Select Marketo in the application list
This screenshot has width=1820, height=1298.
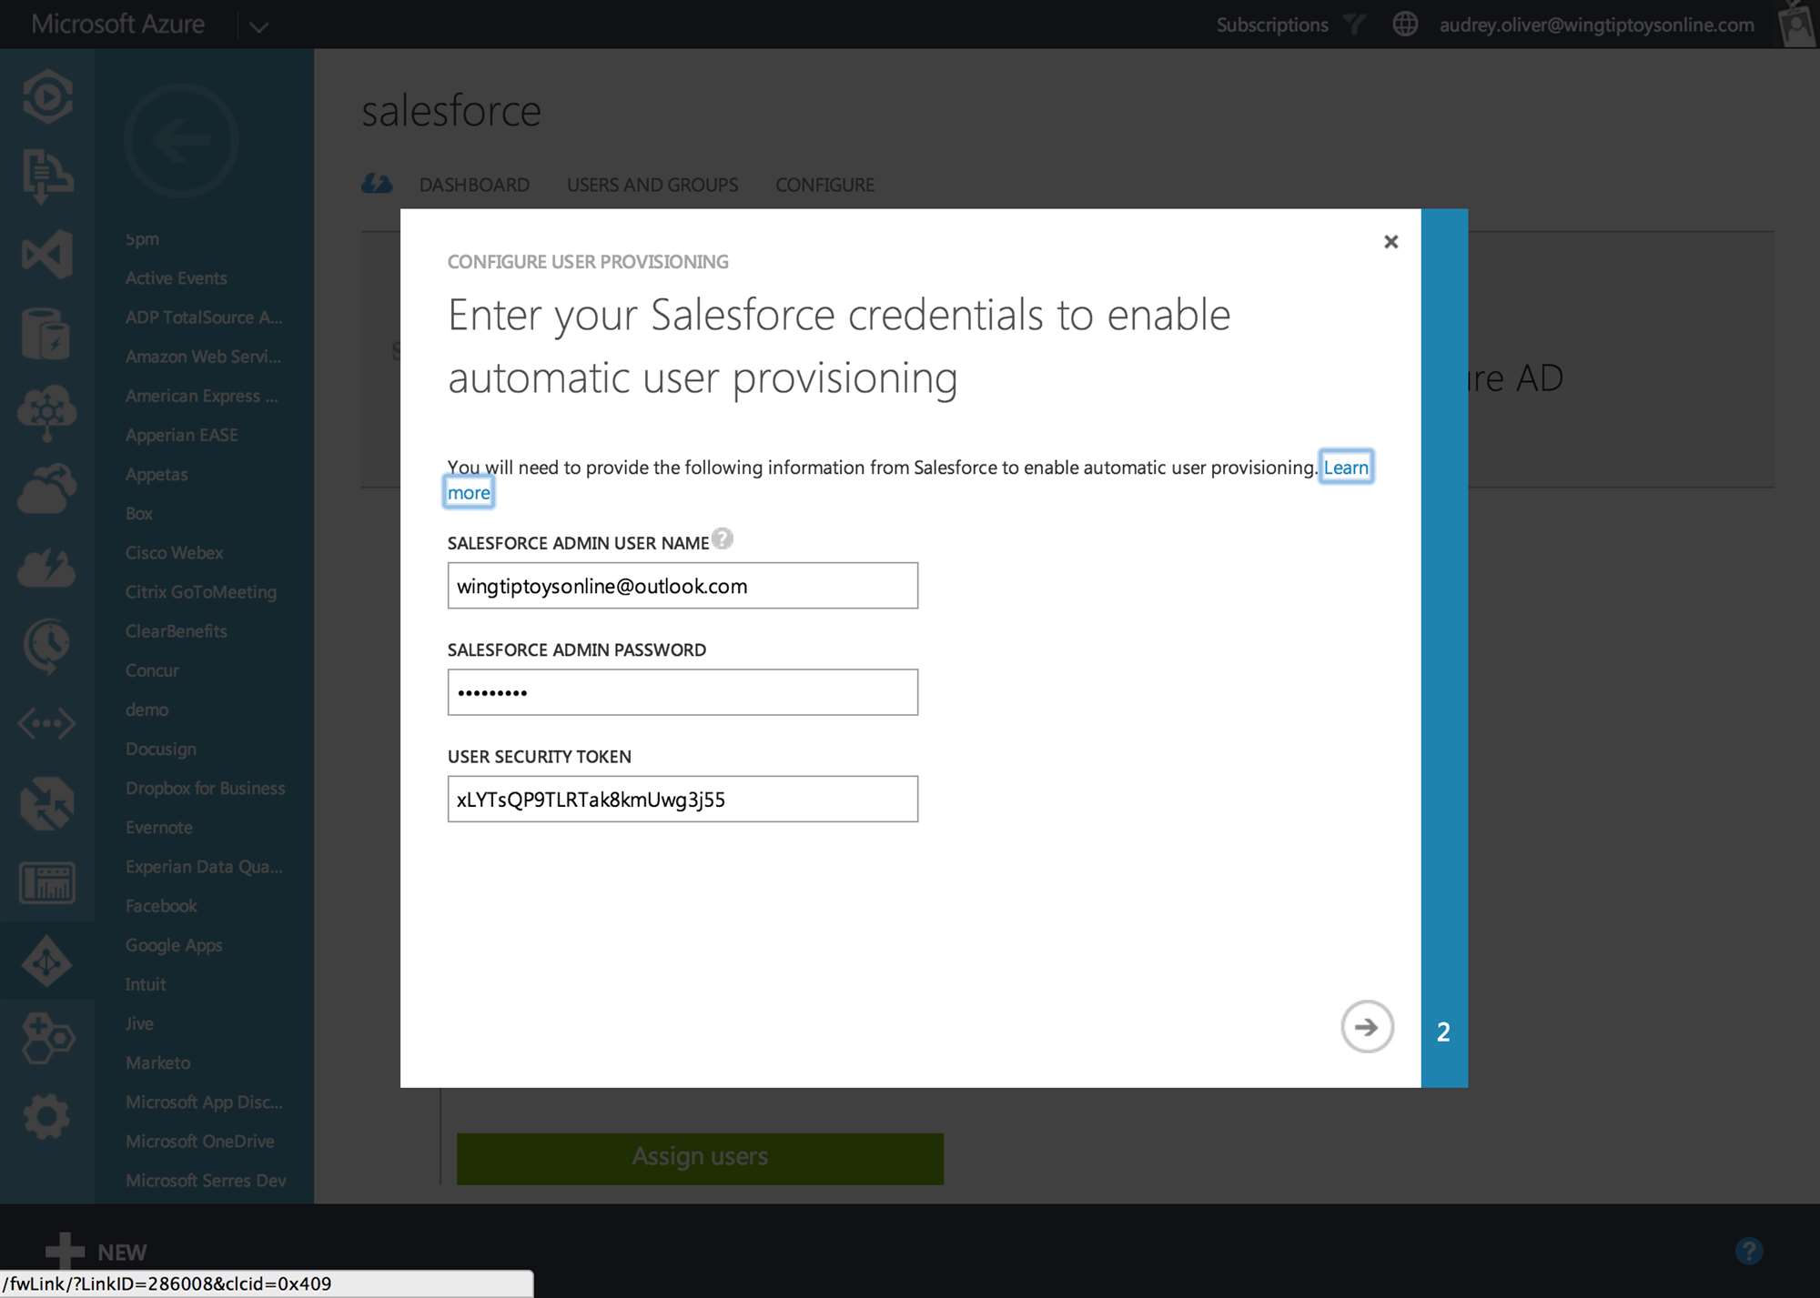click(x=158, y=1062)
